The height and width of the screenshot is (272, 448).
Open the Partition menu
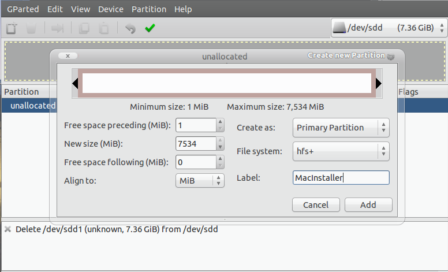point(149,9)
